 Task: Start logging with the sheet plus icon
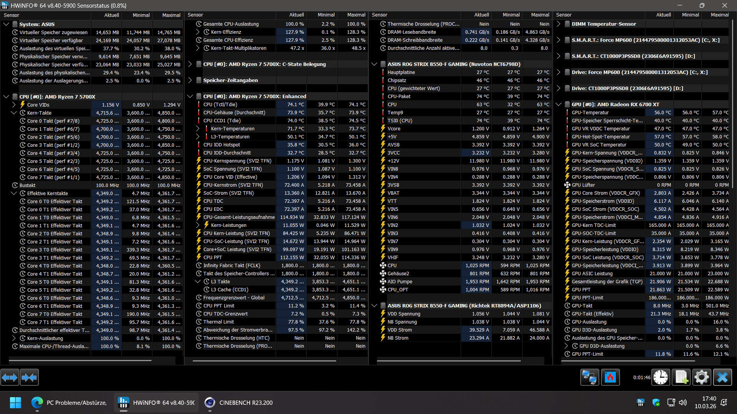pyautogui.click(x=681, y=378)
